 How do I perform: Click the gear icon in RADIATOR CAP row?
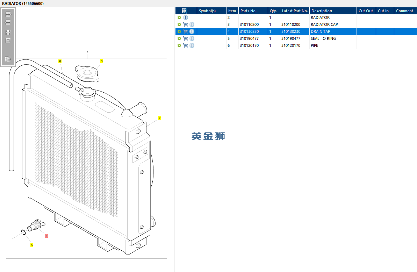pyautogui.click(x=179, y=24)
